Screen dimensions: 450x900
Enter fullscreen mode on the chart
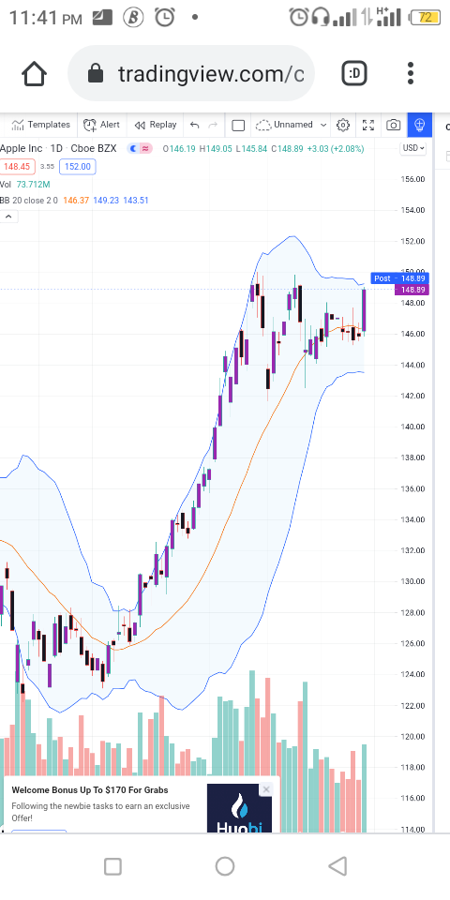click(368, 125)
